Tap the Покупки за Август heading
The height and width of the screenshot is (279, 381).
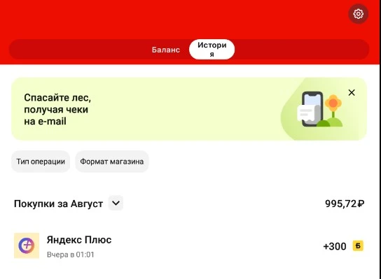(x=58, y=203)
